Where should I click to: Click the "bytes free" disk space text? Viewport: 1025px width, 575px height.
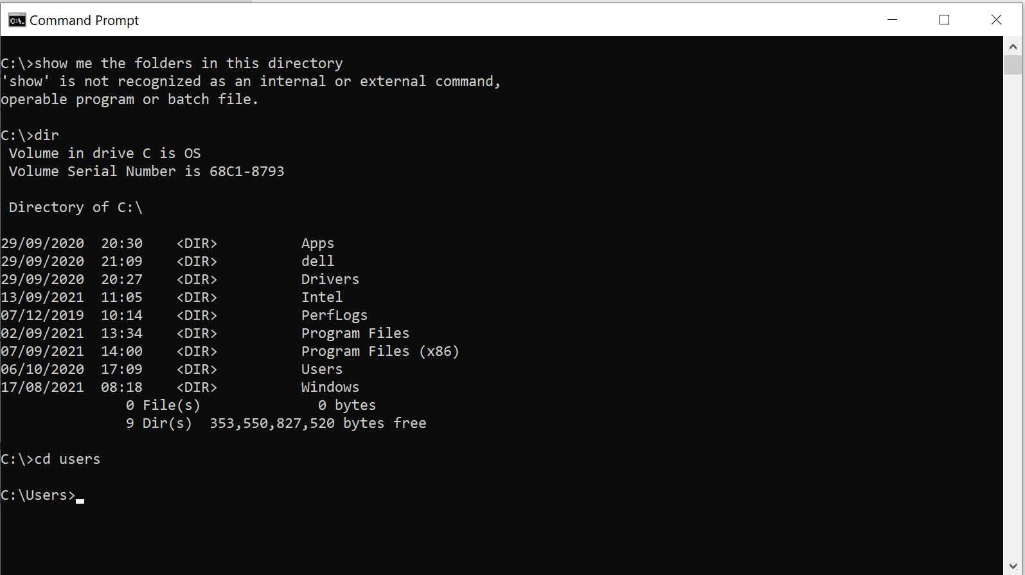point(384,423)
